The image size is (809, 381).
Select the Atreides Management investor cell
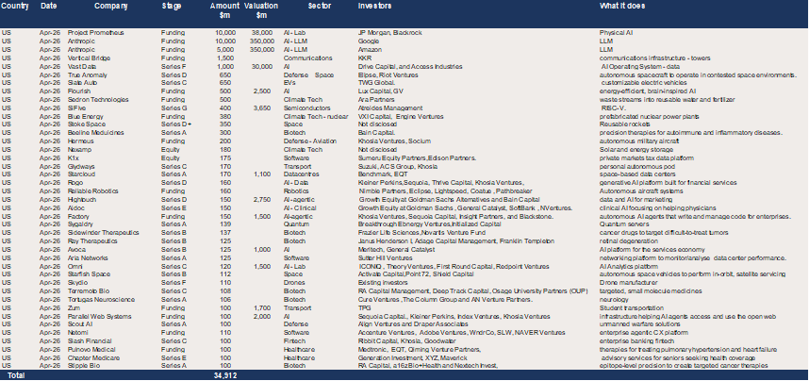[390, 108]
